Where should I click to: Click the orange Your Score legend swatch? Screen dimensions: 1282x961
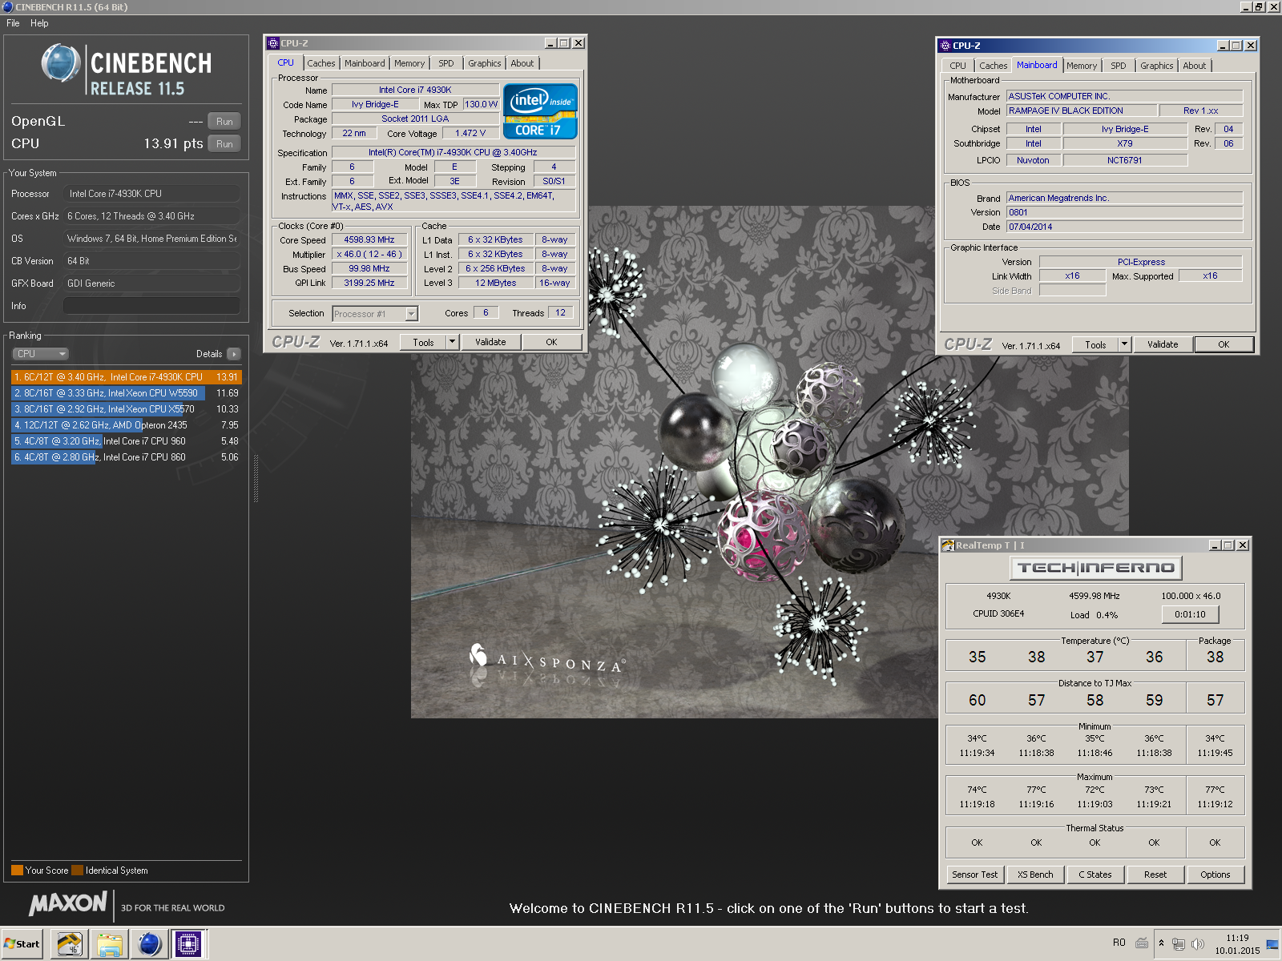17,871
